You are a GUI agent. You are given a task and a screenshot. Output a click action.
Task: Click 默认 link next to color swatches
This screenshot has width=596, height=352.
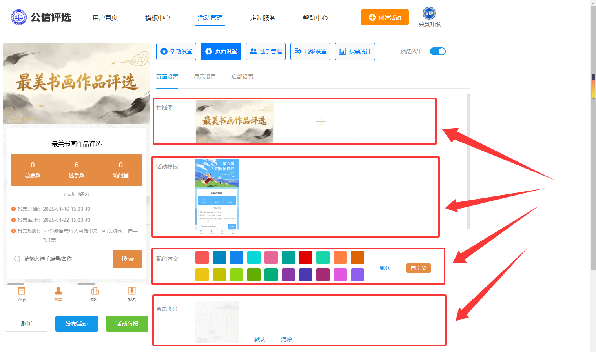pyautogui.click(x=385, y=268)
